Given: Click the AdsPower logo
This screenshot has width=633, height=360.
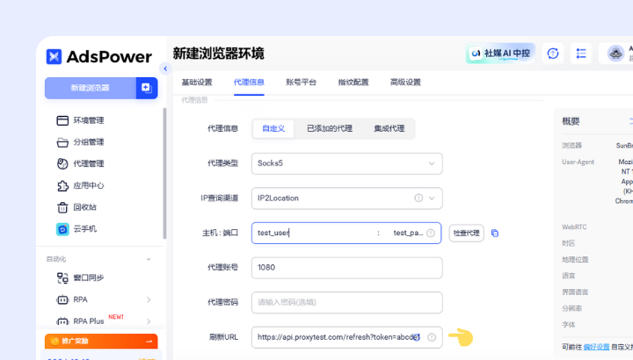Looking at the screenshot, I should [x=98, y=57].
